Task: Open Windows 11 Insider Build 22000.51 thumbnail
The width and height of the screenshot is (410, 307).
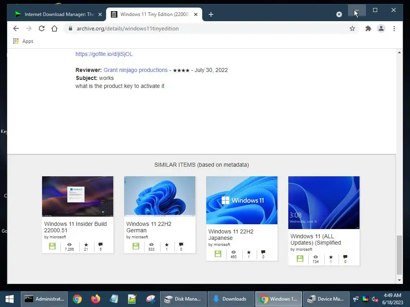Action: point(78,196)
